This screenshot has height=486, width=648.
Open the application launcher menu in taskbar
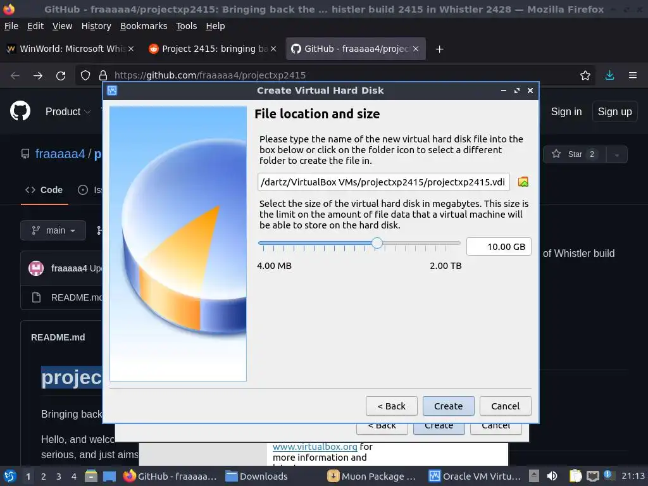[10, 476]
